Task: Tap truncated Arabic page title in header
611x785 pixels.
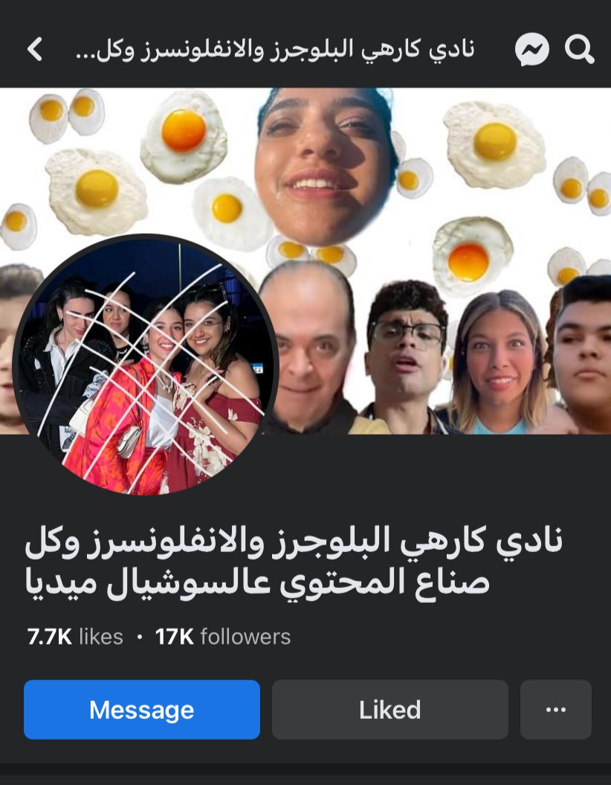Action: pyautogui.click(x=275, y=50)
